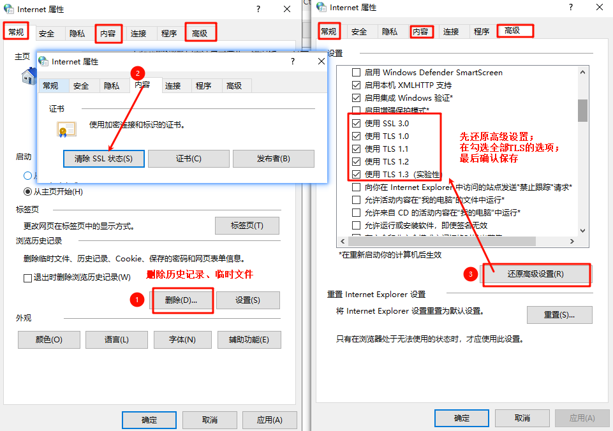Screen dimensions: 613x431
Task: Click 还原高级设置(R) button
Action: [536, 274]
